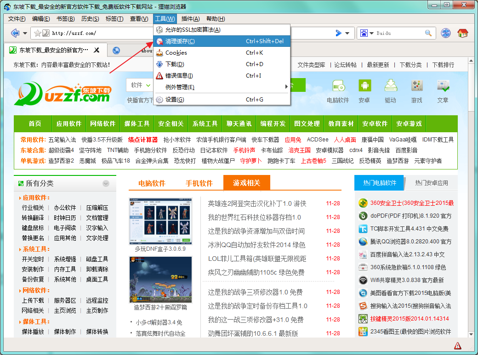Image resolution: width=478 pixels, height=355 pixels.
Task: Click the 系统增强 category link
Action: coord(65,259)
